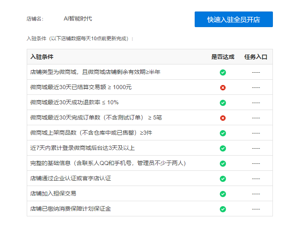Viewport: 305px width, 225px height.
Task: Click the 微商城最近30天成功退款率 condition text
Action: (x=75, y=102)
